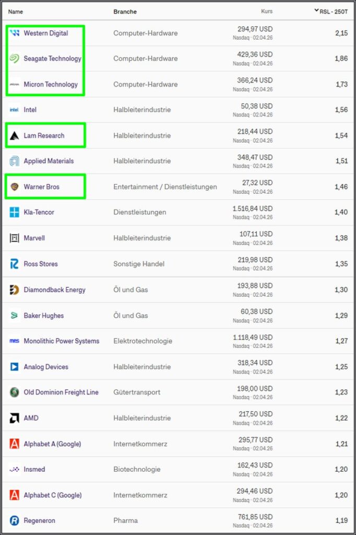Viewport: 356px width, 535px height.
Task: Select the Alphabet A (Google) link
Action: tap(52, 444)
